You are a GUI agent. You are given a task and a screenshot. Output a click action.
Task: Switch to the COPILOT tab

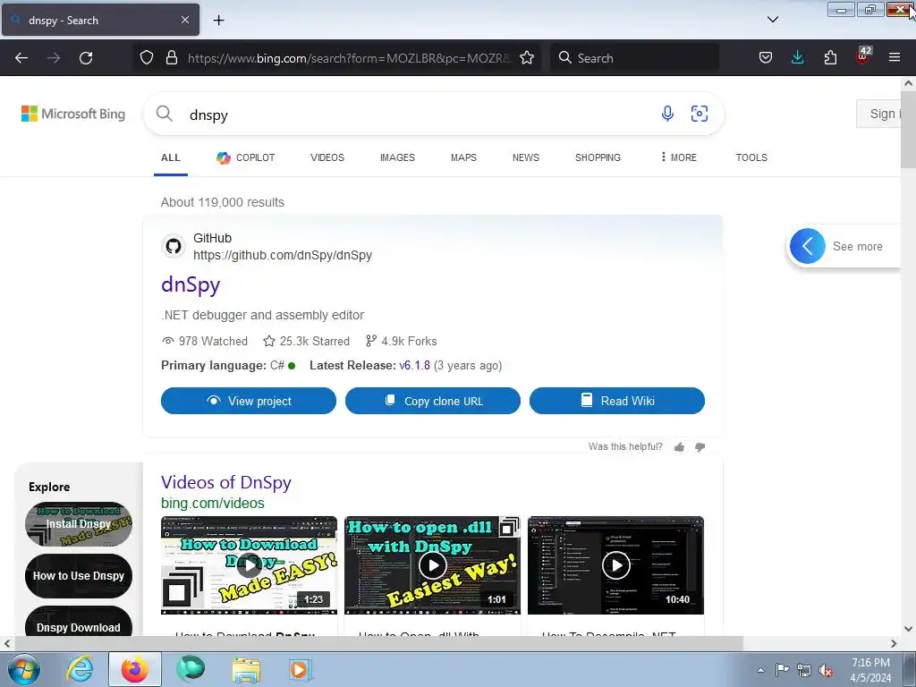245,157
